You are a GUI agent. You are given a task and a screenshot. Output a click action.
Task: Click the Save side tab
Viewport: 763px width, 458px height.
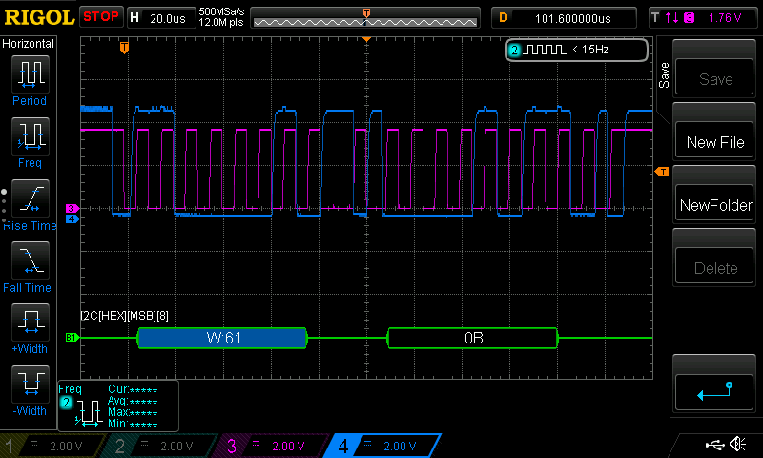[664, 74]
